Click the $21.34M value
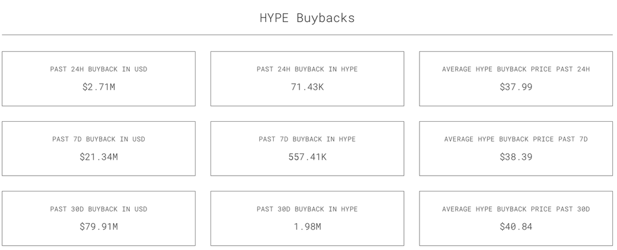 (x=99, y=157)
